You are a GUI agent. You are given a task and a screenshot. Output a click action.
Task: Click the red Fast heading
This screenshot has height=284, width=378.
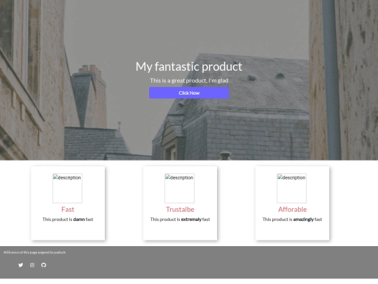[x=68, y=210]
